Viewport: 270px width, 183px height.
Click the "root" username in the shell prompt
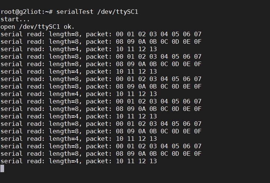[8, 12]
